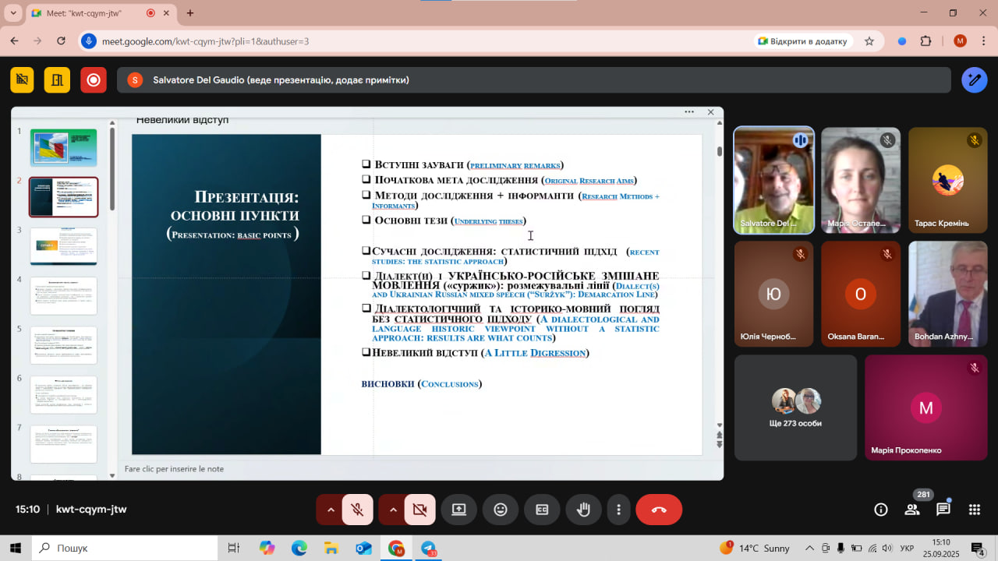Viewport: 998px width, 561px height.
Task: Show the participants list panel
Action: (x=912, y=510)
